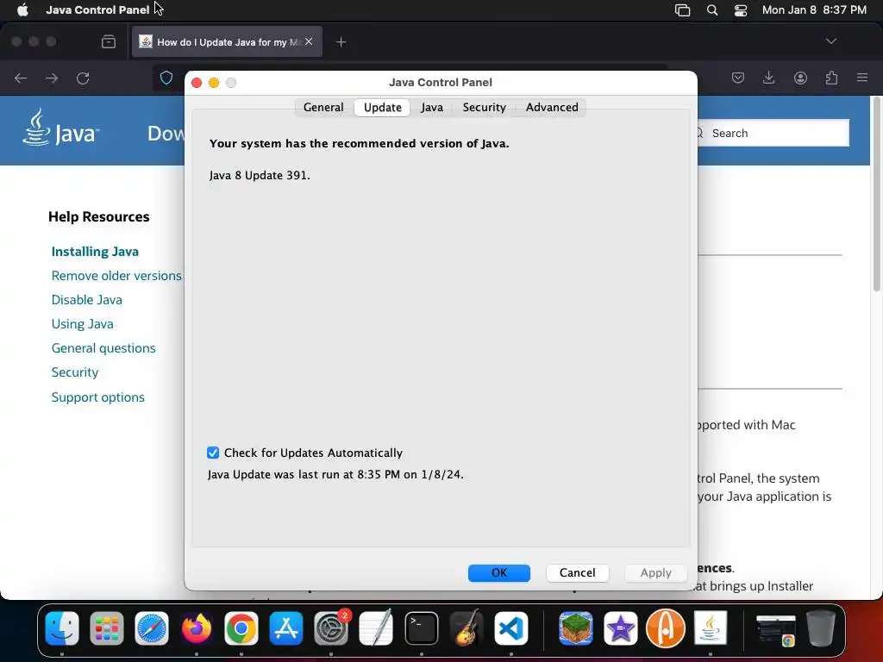
Task: Open the minimized window thumbnail in Dock
Action: tap(776, 629)
